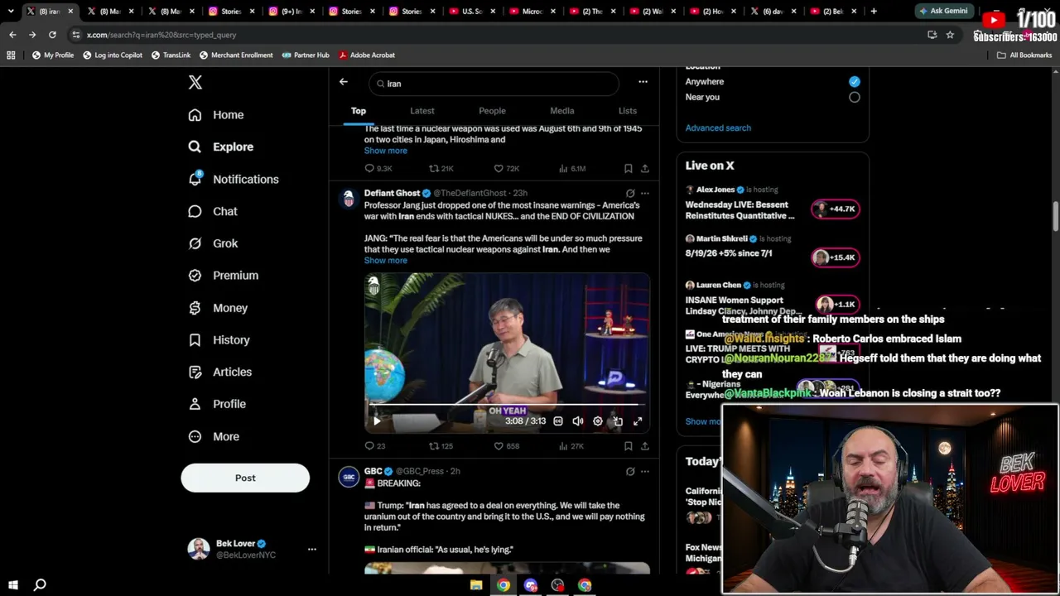This screenshot has width=1060, height=596.
Task: Open Ask Gemini in the browser
Action: click(x=942, y=12)
